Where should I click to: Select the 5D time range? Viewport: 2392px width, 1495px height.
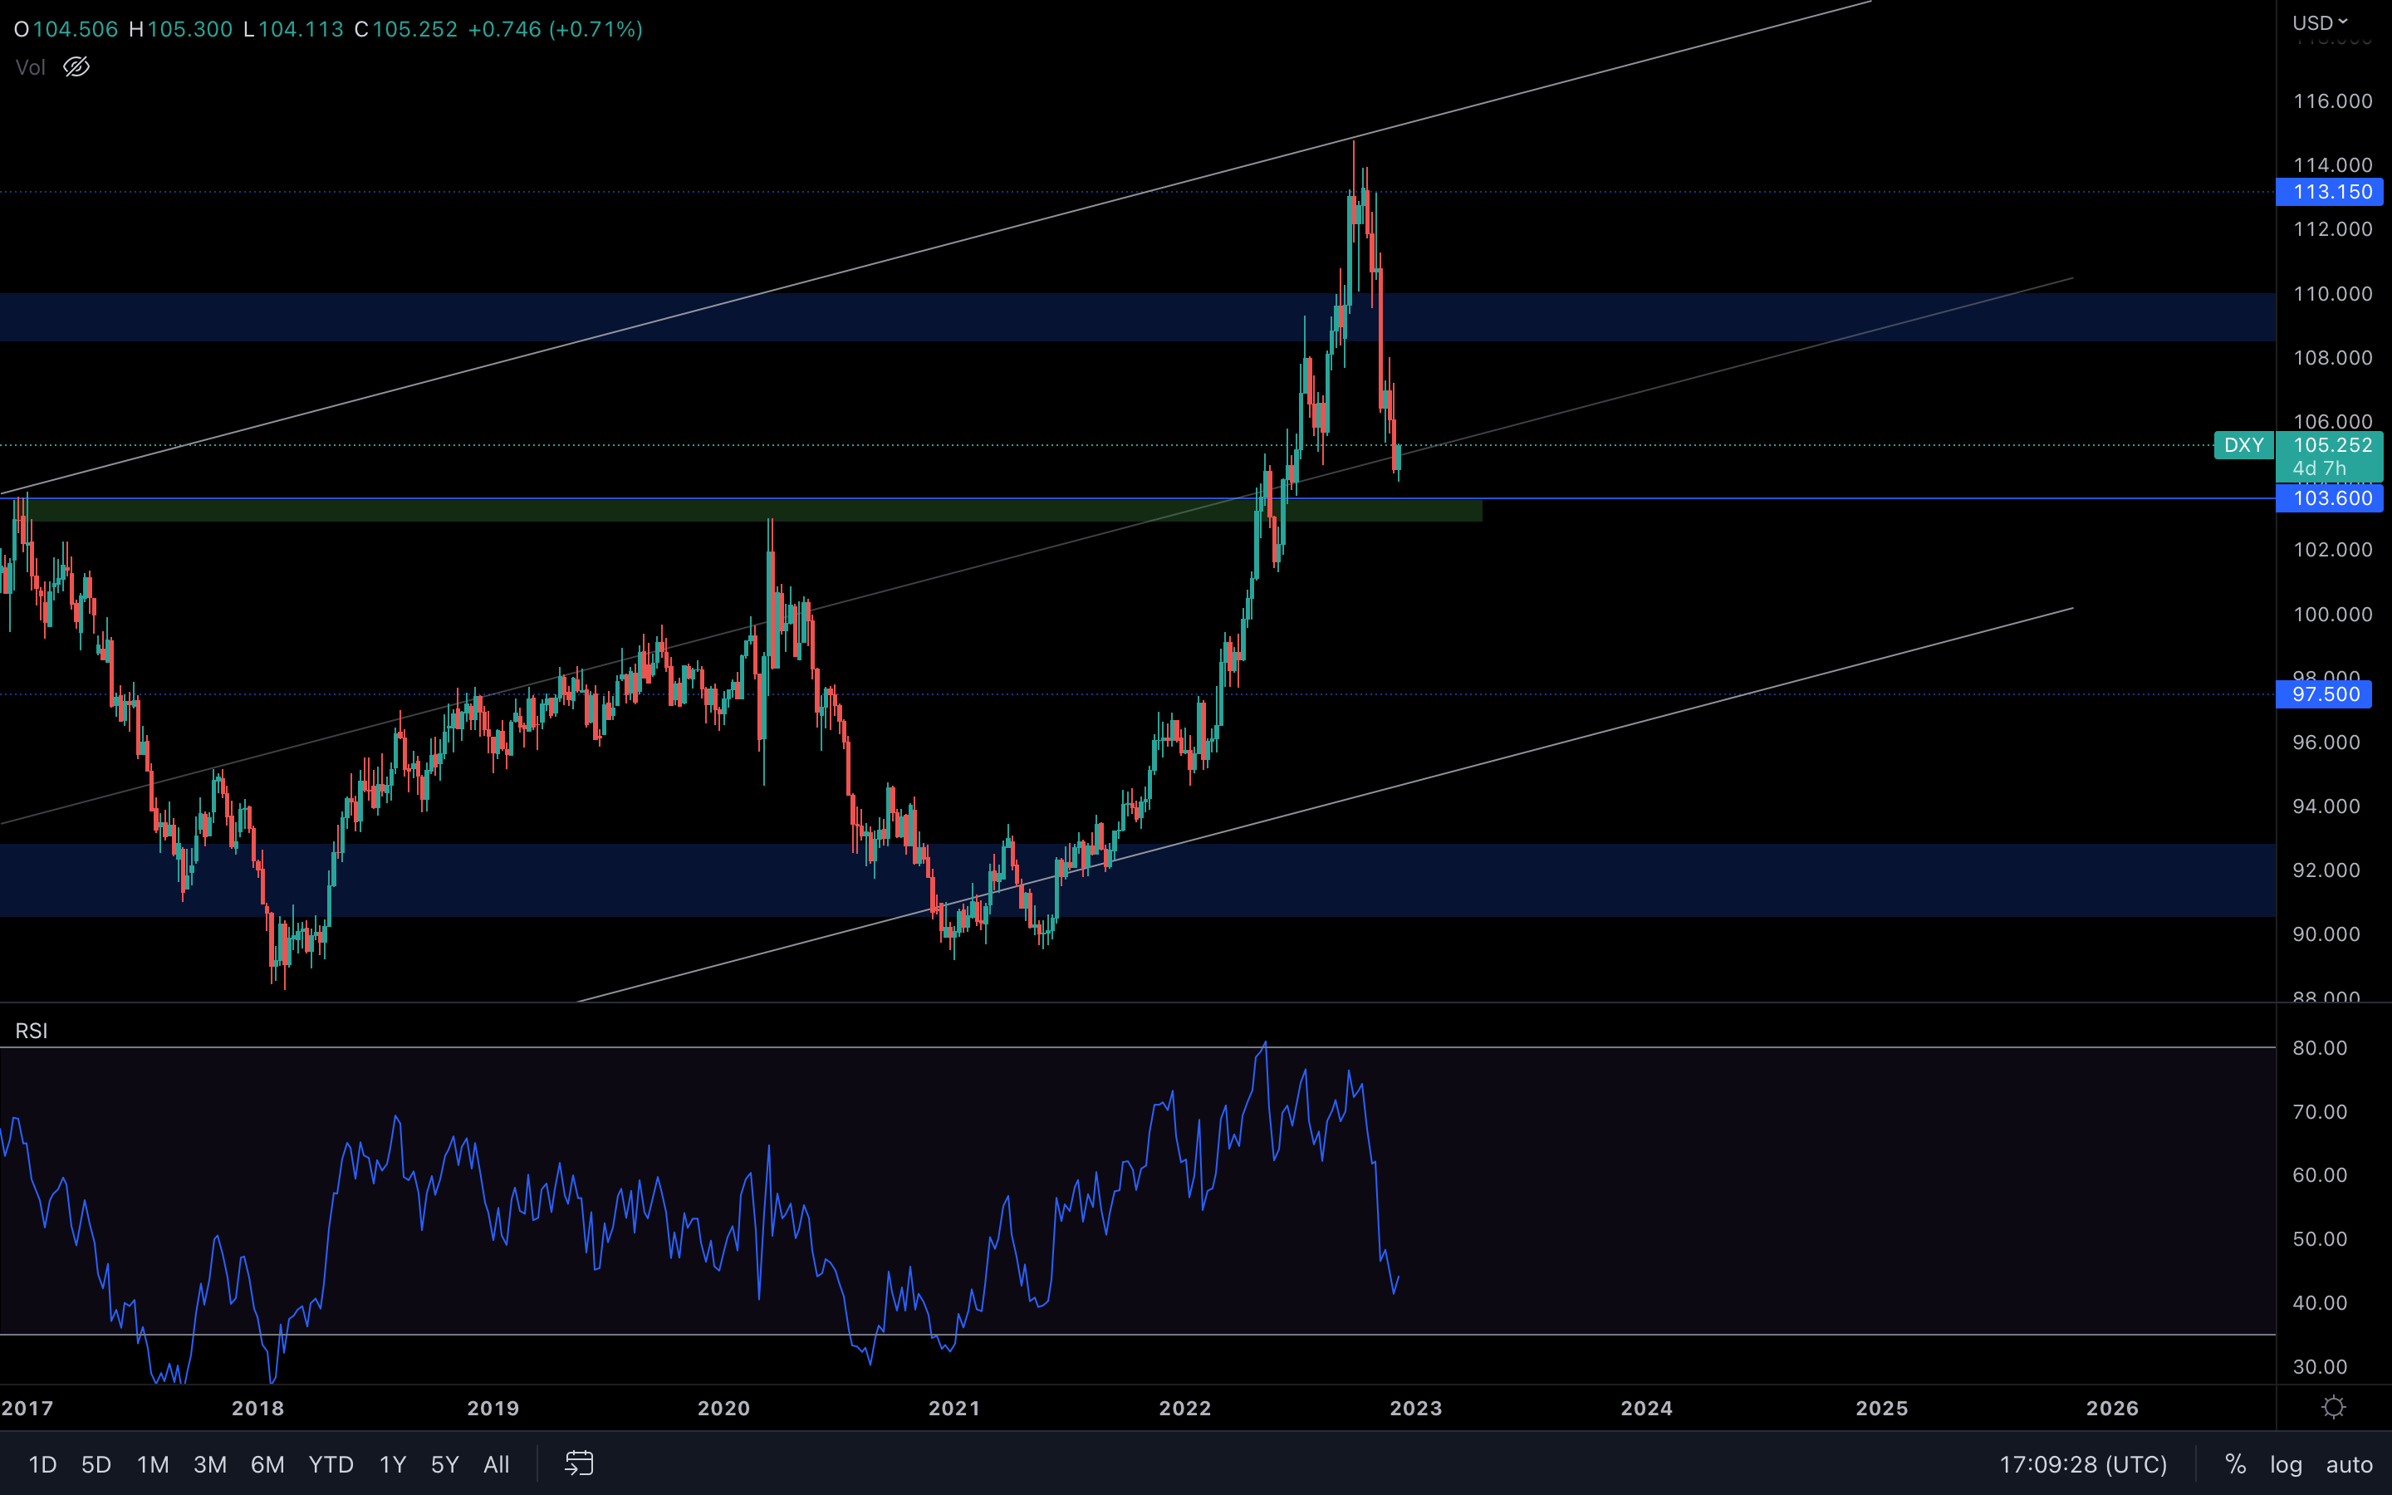point(96,1464)
